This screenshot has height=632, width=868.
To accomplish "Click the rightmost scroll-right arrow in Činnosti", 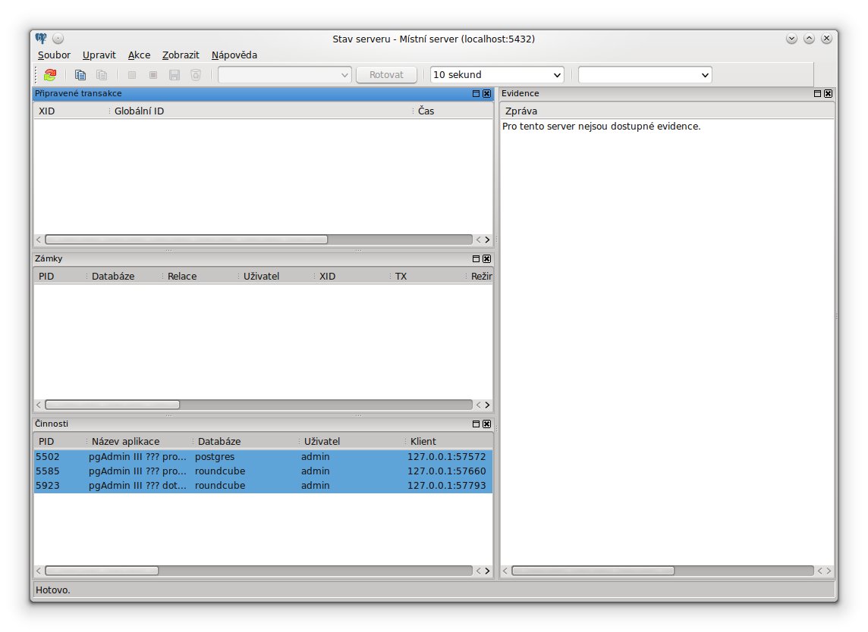I will click(x=487, y=570).
